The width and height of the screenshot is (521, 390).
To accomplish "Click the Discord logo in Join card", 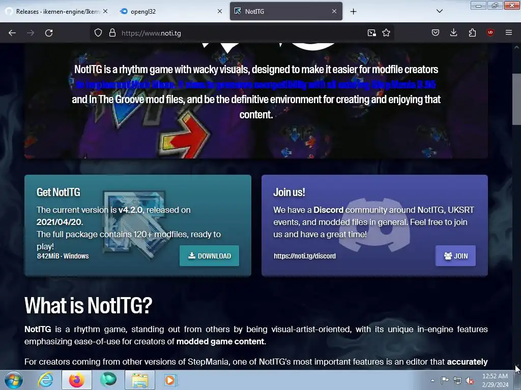I will [374, 224].
